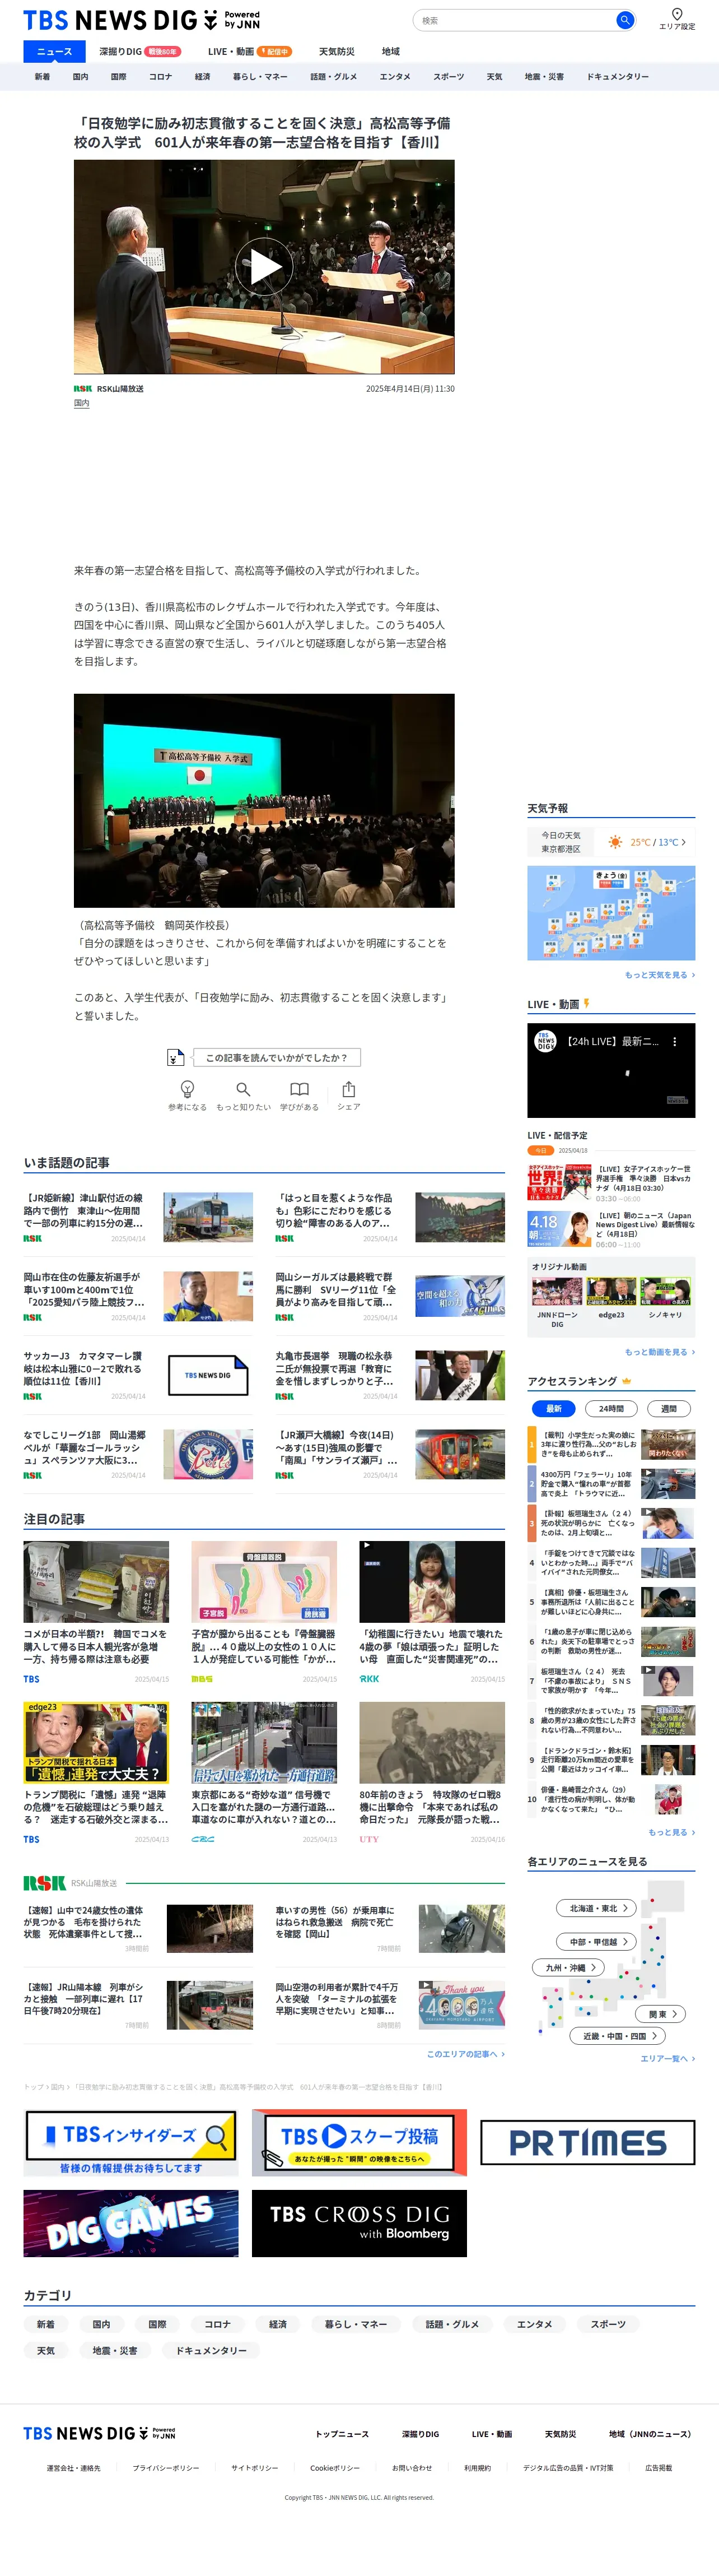This screenshot has height=2576, width=719.
Task: Open the 骨盤臓器脱 featured article thumbnail
Action: coord(264,1581)
